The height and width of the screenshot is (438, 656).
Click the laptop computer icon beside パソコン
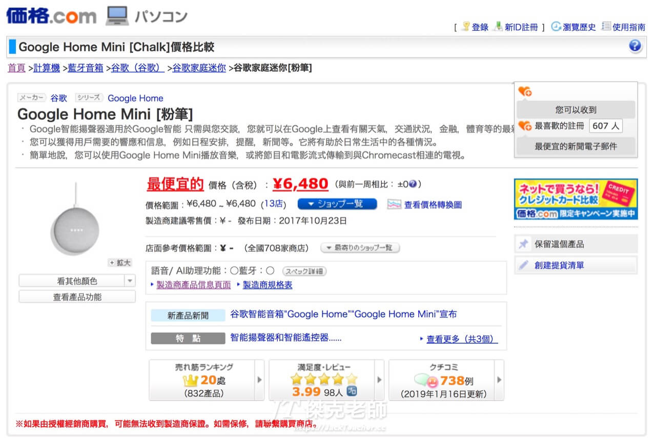[117, 16]
